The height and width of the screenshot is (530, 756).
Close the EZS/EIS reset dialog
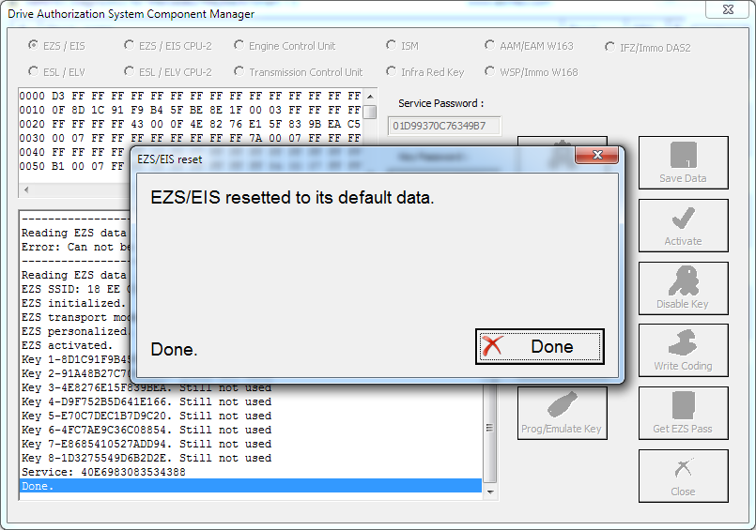(597, 155)
